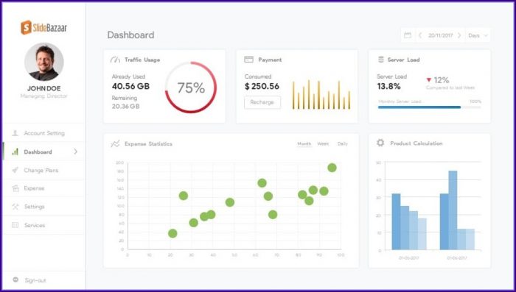Go to previous date with left arrow

[x=420, y=35]
